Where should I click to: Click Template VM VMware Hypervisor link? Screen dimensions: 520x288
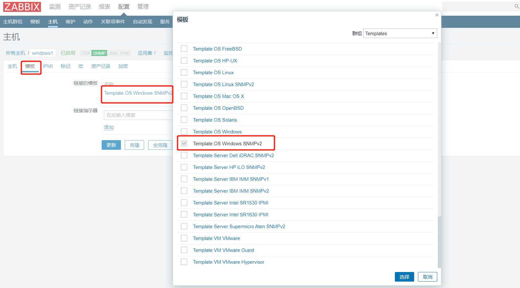point(229,262)
